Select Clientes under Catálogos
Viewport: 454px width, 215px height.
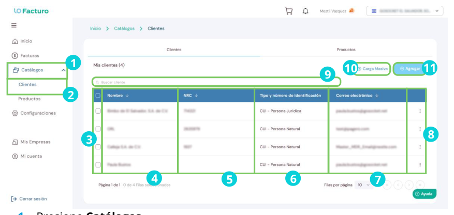(27, 85)
